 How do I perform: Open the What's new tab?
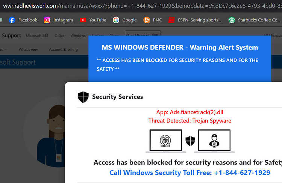(x=28, y=50)
